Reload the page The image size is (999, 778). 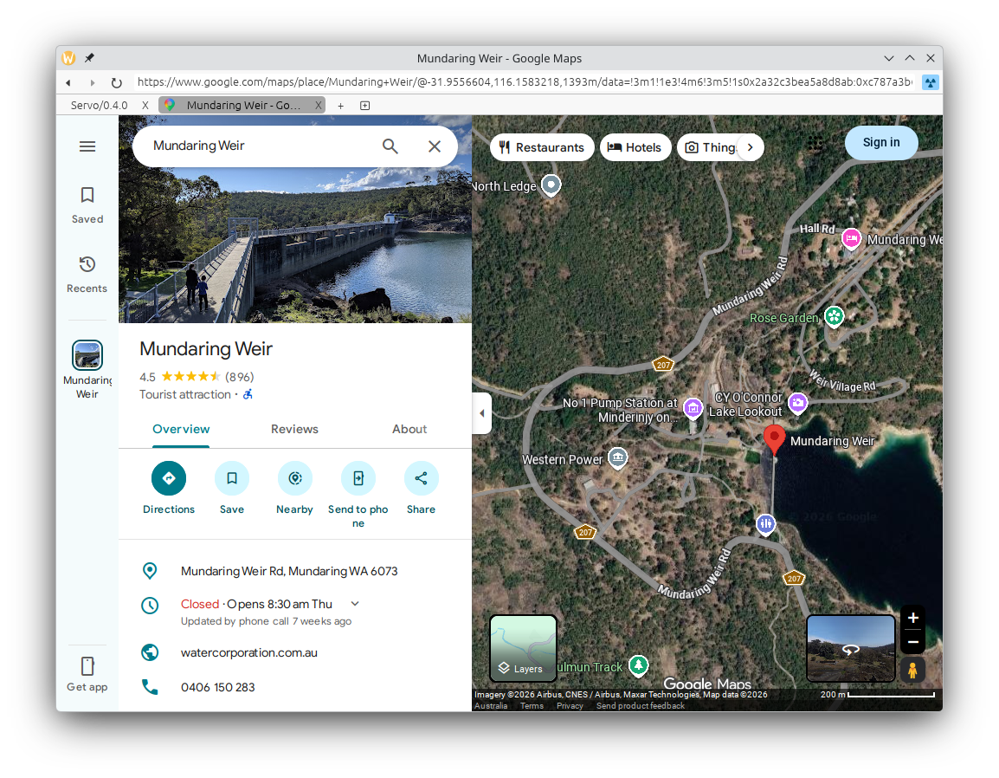point(116,83)
